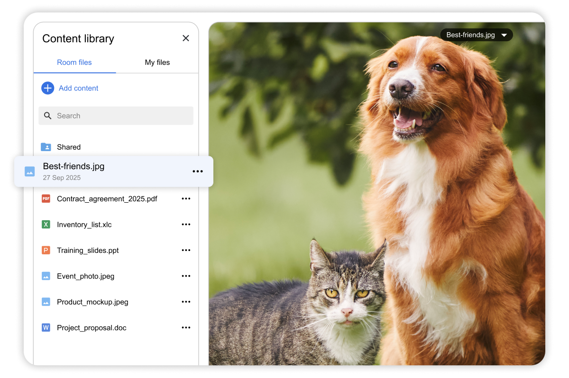Open the Product_mockup.jpeg file

tap(92, 302)
